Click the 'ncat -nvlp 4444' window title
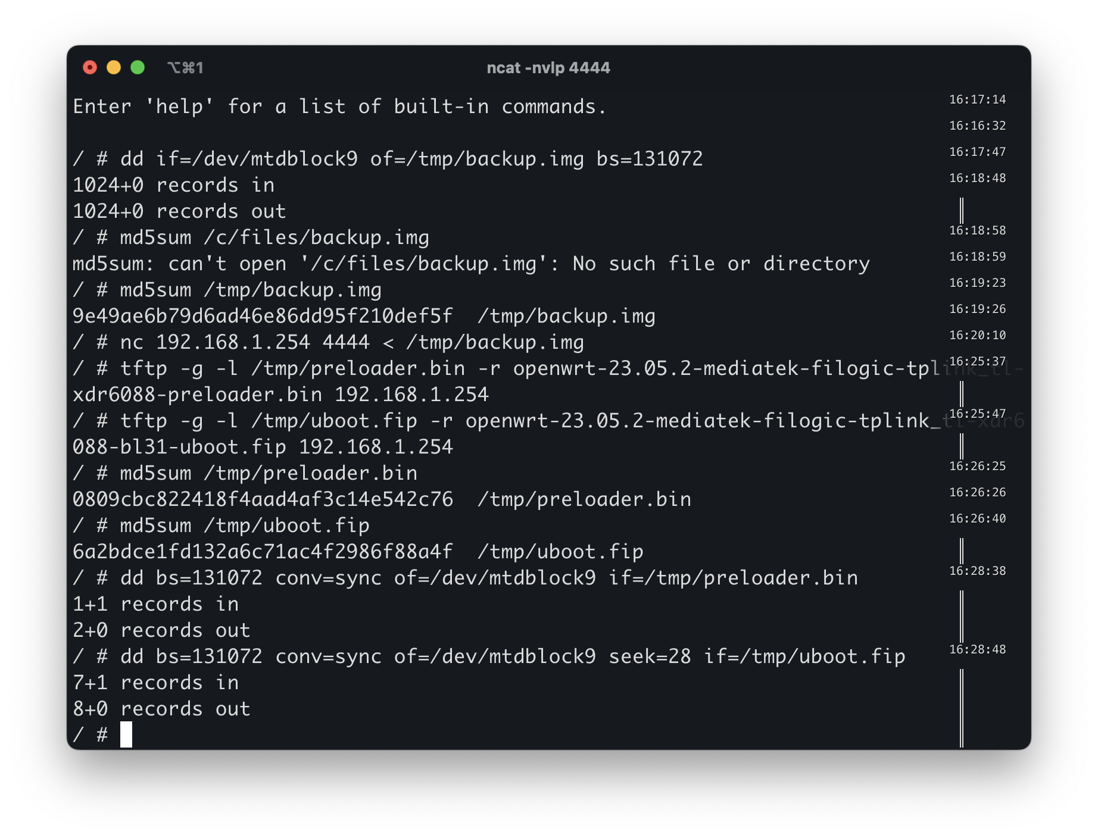 [548, 68]
